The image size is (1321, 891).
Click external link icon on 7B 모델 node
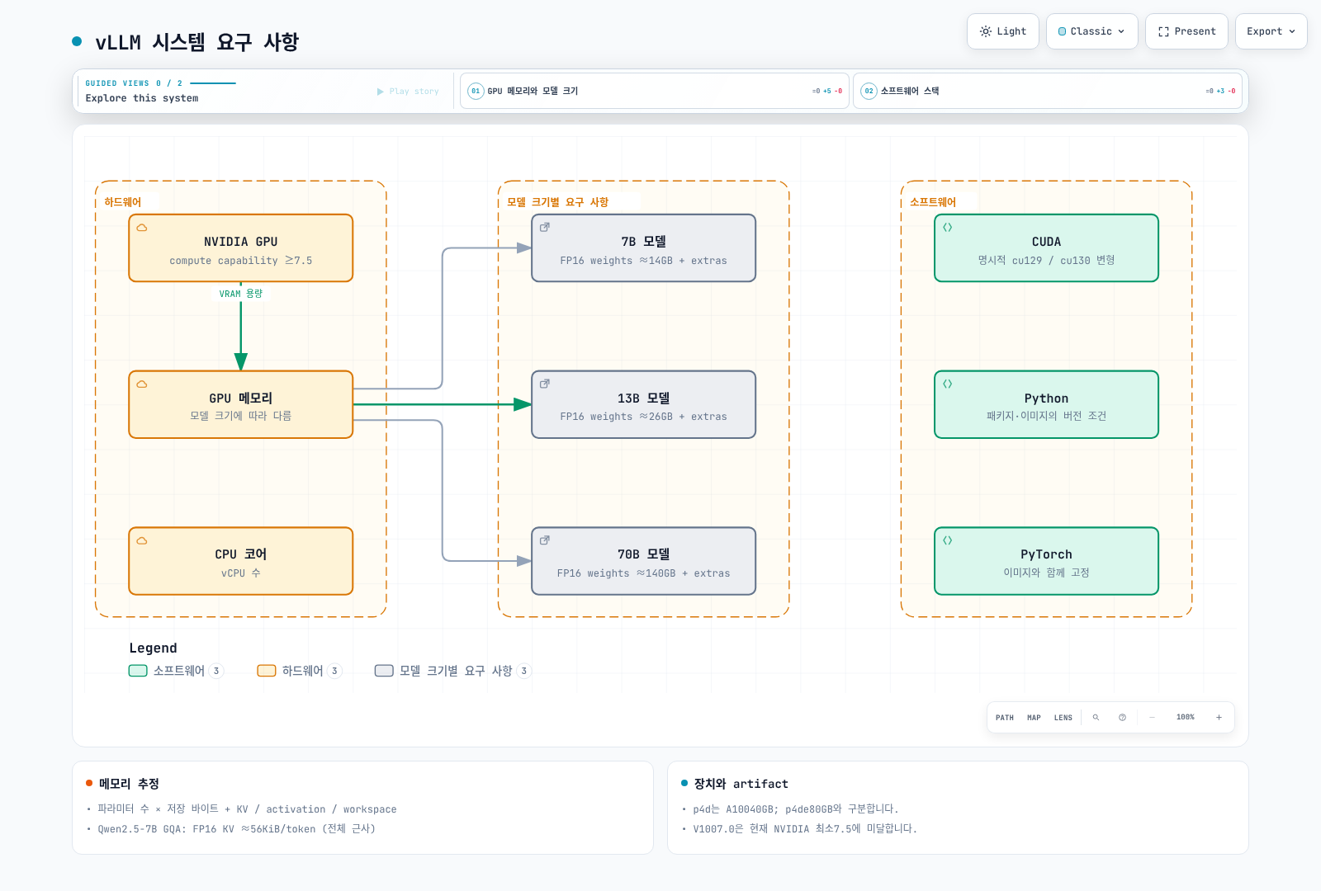pyautogui.click(x=545, y=227)
